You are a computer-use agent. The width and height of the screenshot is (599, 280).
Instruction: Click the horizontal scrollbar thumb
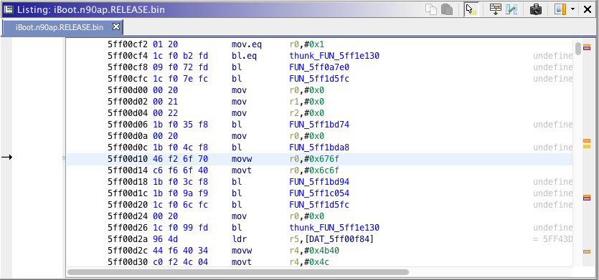(237, 272)
